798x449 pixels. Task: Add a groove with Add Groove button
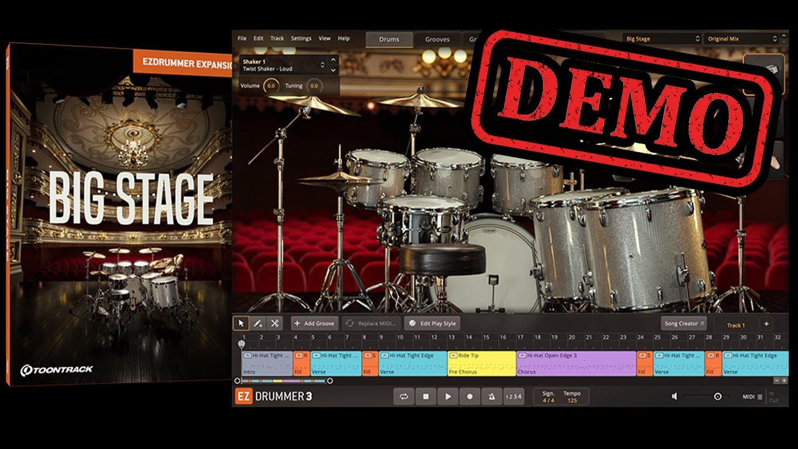[314, 324]
